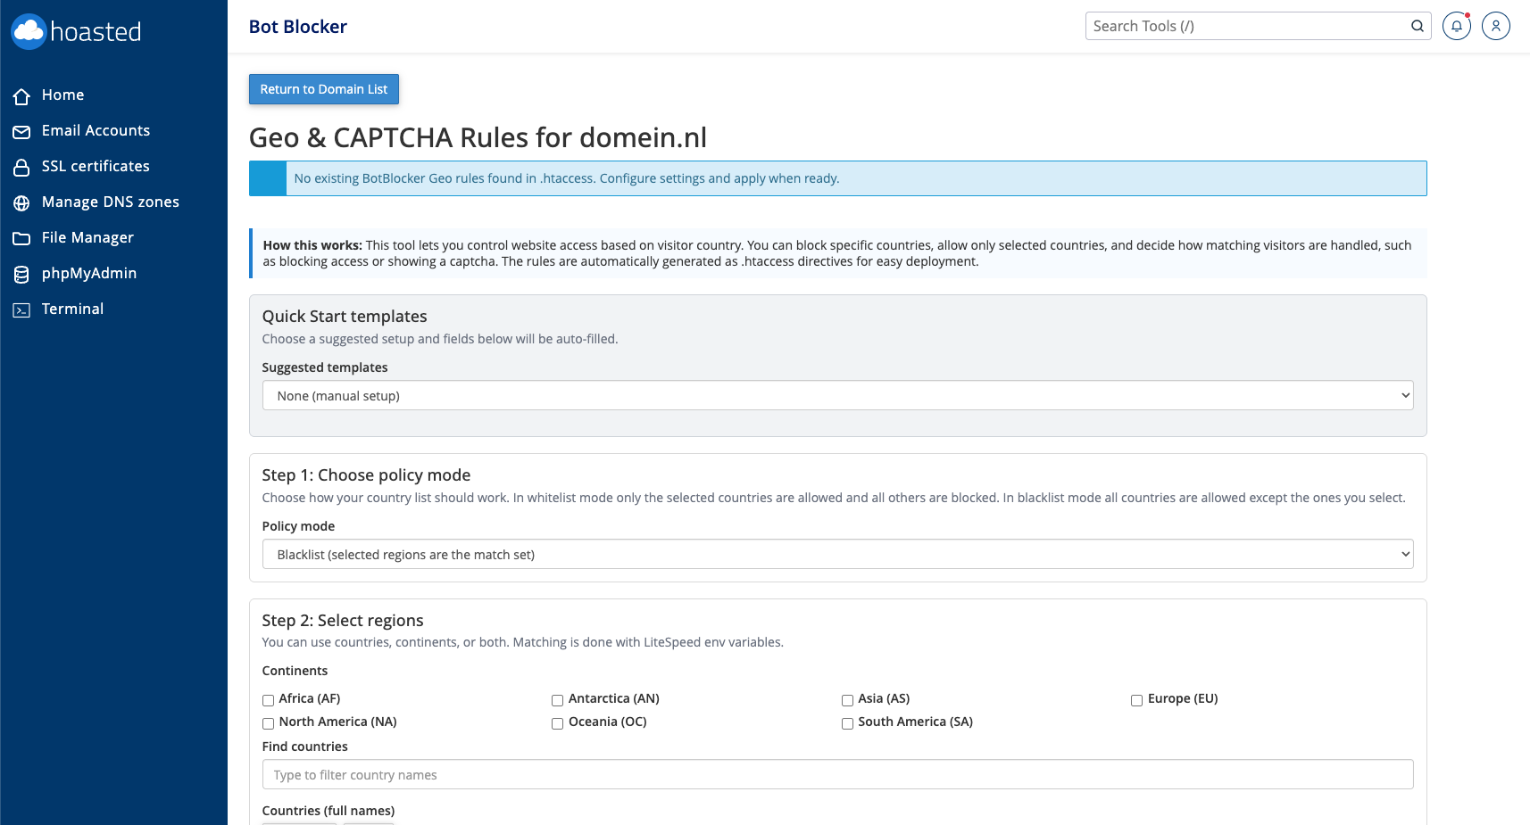
Task: Enable the Asia (AS) checkbox
Action: click(847, 700)
